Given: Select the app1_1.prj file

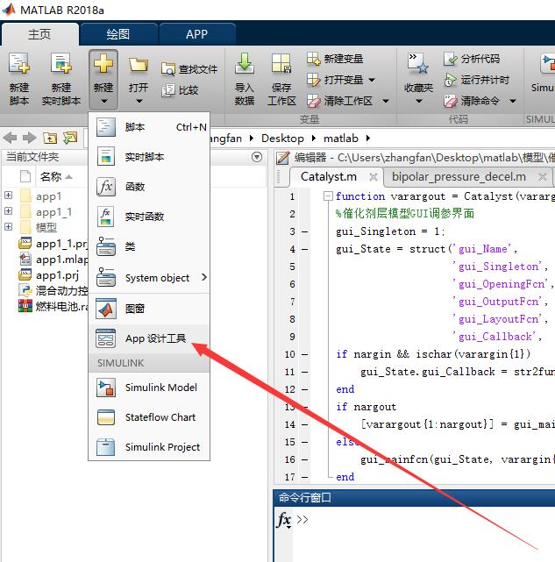Looking at the screenshot, I should [53, 244].
